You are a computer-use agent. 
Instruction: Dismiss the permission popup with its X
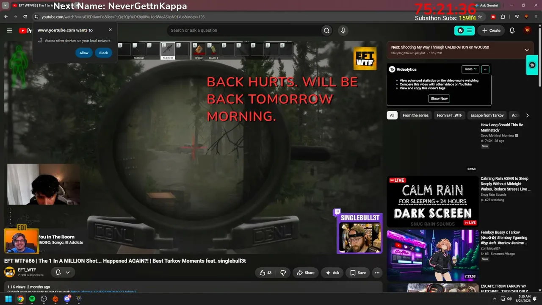(110, 30)
